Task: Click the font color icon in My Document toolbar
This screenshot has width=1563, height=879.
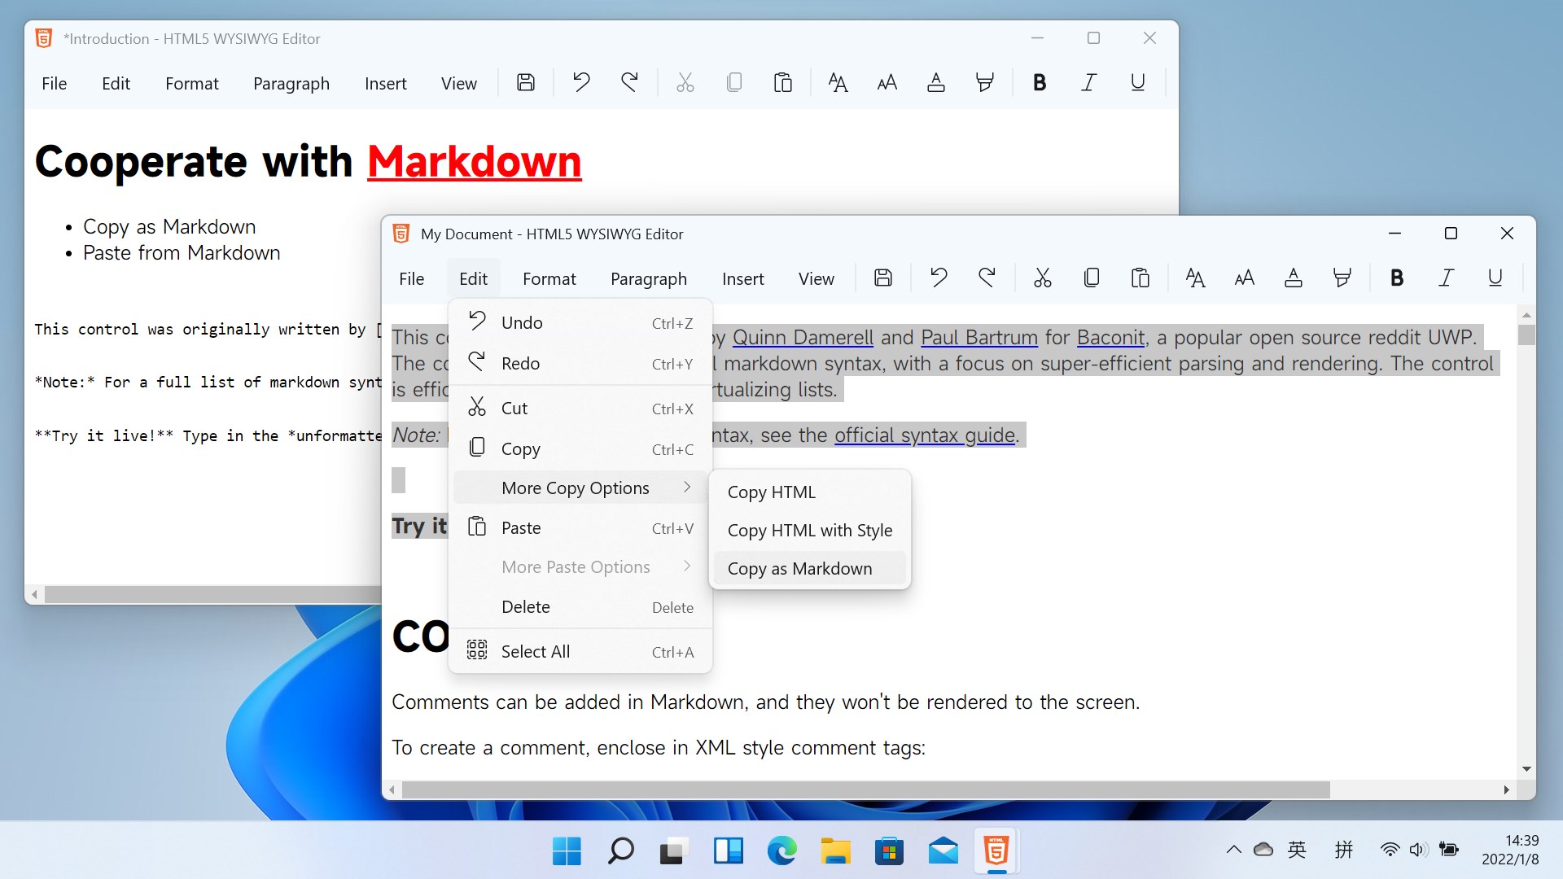Action: tap(1294, 278)
